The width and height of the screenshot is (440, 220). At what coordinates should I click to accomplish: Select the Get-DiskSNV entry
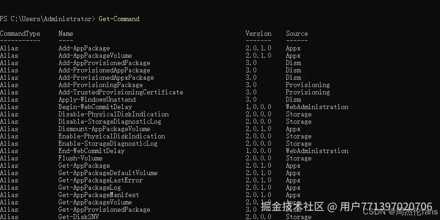78,217
